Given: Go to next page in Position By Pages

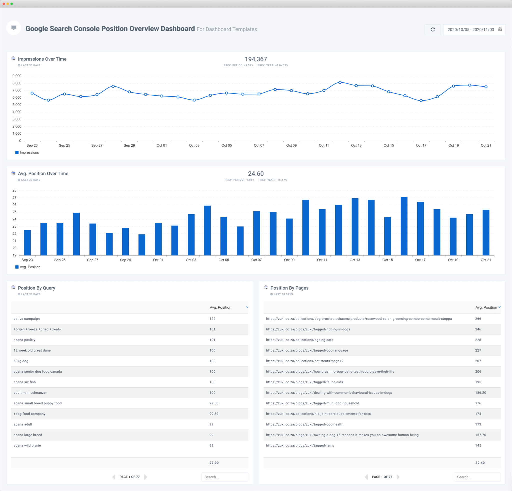Looking at the screenshot, I should pyautogui.click(x=398, y=477).
